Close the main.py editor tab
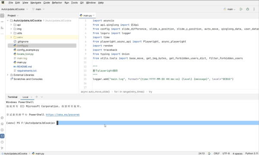Image resolution: width=259 pixels, height=155 pixels. [94, 15]
